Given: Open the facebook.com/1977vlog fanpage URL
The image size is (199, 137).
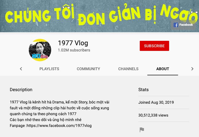Looking at the screenshot, I should point(59,126).
